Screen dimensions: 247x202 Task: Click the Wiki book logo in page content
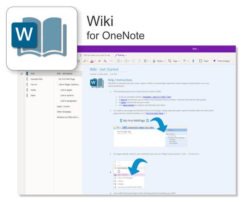[x=97, y=83]
